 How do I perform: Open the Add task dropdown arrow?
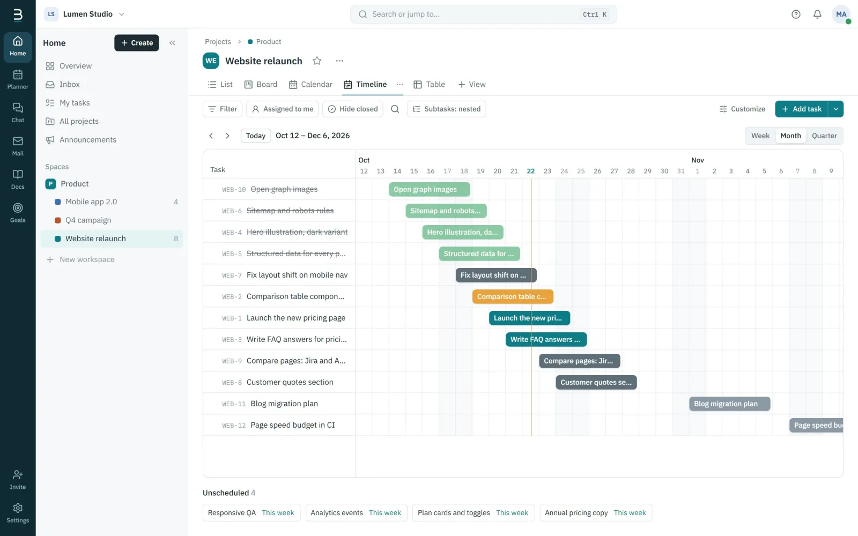coord(836,109)
